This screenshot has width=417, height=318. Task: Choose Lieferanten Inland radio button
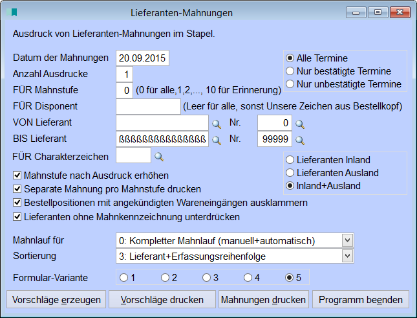[290, 160]
